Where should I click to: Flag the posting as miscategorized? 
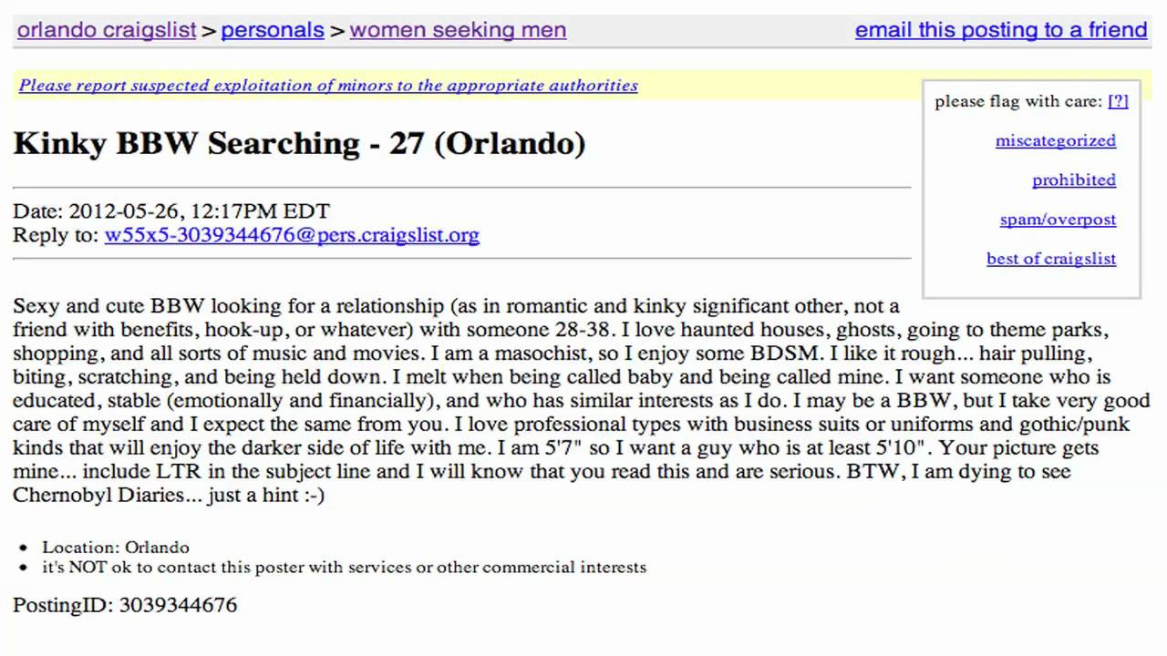1055,140
